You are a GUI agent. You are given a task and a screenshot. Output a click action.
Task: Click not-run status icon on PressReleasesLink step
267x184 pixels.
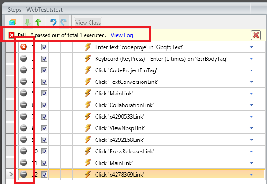24,151
